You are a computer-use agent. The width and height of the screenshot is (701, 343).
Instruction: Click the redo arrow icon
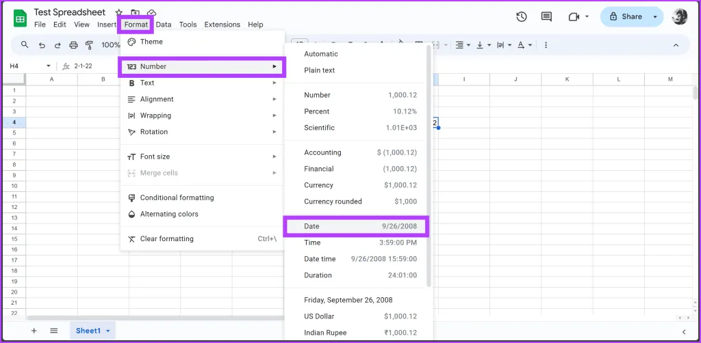tap(58, 45)
